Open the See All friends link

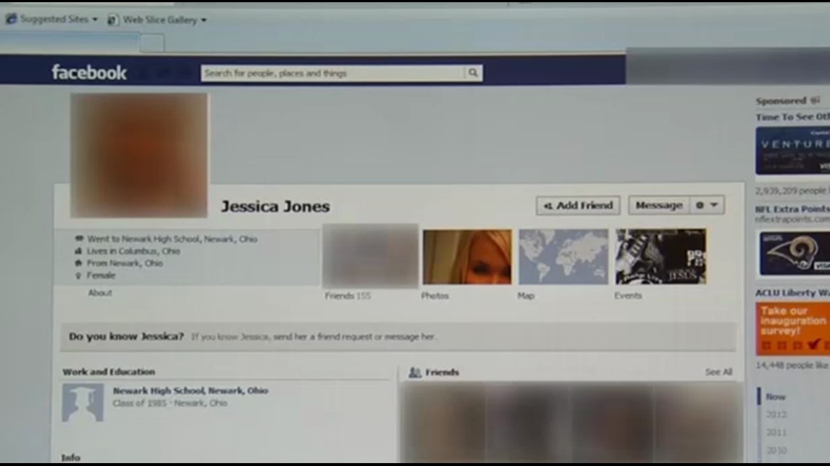click(719, 371)
